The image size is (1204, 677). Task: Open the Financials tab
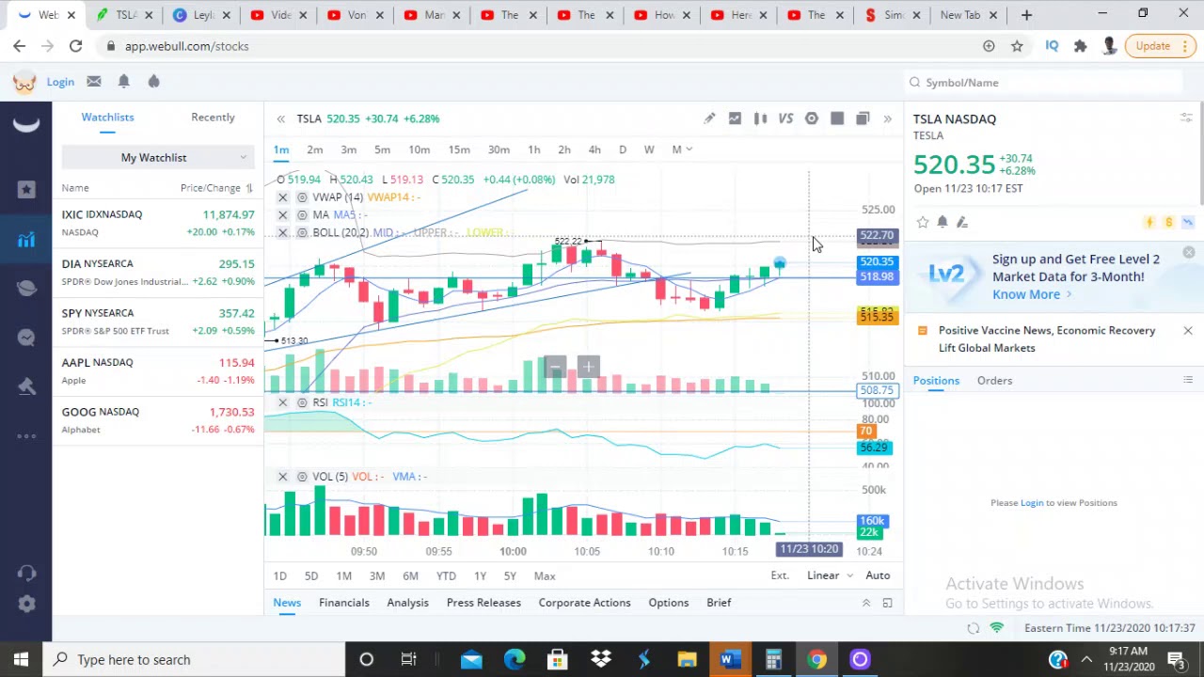pos(344,603)
